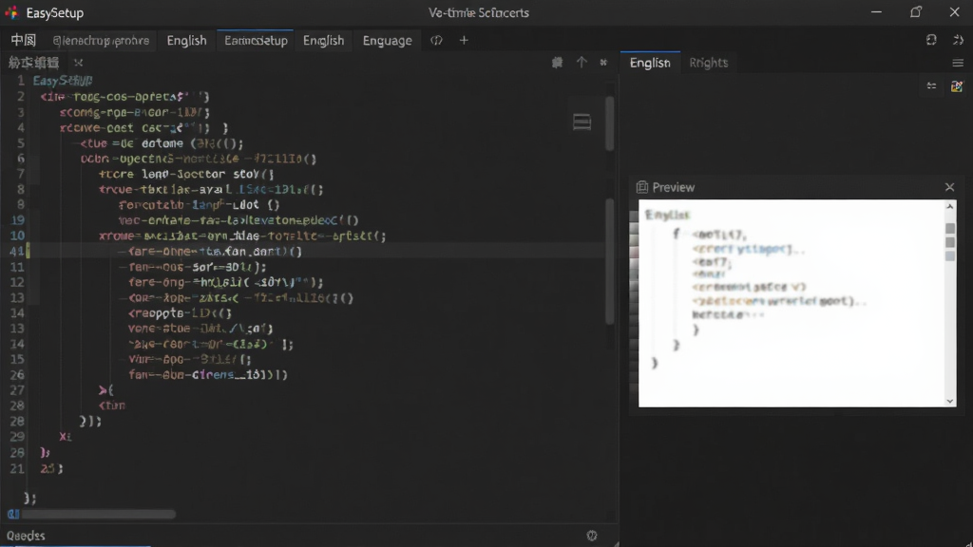Click the bug icon in editor toolbar
This screenshot has width=973, height=547.
pos(557,62)
